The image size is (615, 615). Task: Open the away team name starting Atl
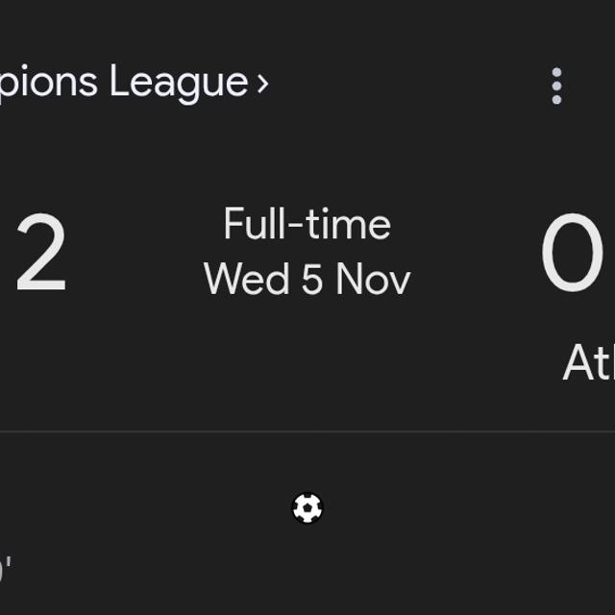[x=588, y=363]
